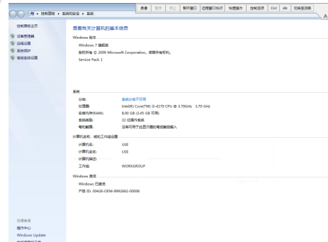
Task: Select 控制面板 in the breadcrumb path
Action: click(48, 13)
